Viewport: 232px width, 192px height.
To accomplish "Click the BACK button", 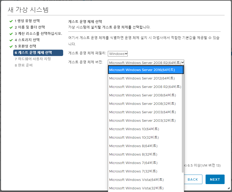I will [x=193, y=179].
